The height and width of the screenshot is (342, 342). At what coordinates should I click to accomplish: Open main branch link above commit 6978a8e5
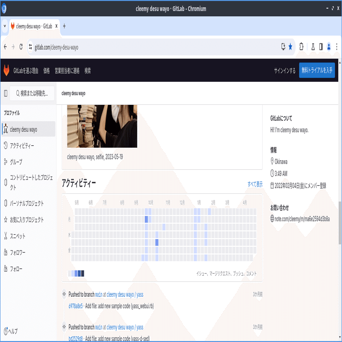coord(99,295)
